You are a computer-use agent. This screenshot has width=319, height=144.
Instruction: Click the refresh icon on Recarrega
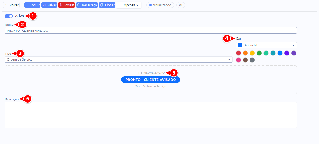(x=79, y=5)
